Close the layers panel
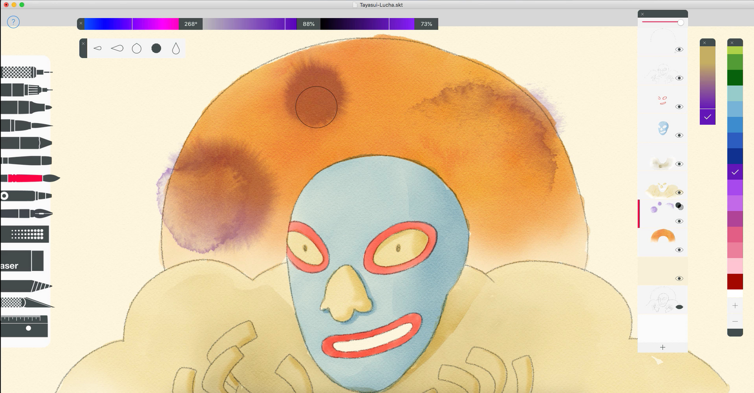Image resolution: width=754 pixels, height=393 pixels. pos(642,14)
